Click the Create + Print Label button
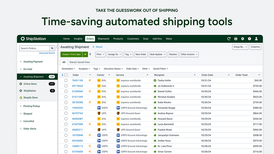The image size is (274, 154). coord(71,54)
